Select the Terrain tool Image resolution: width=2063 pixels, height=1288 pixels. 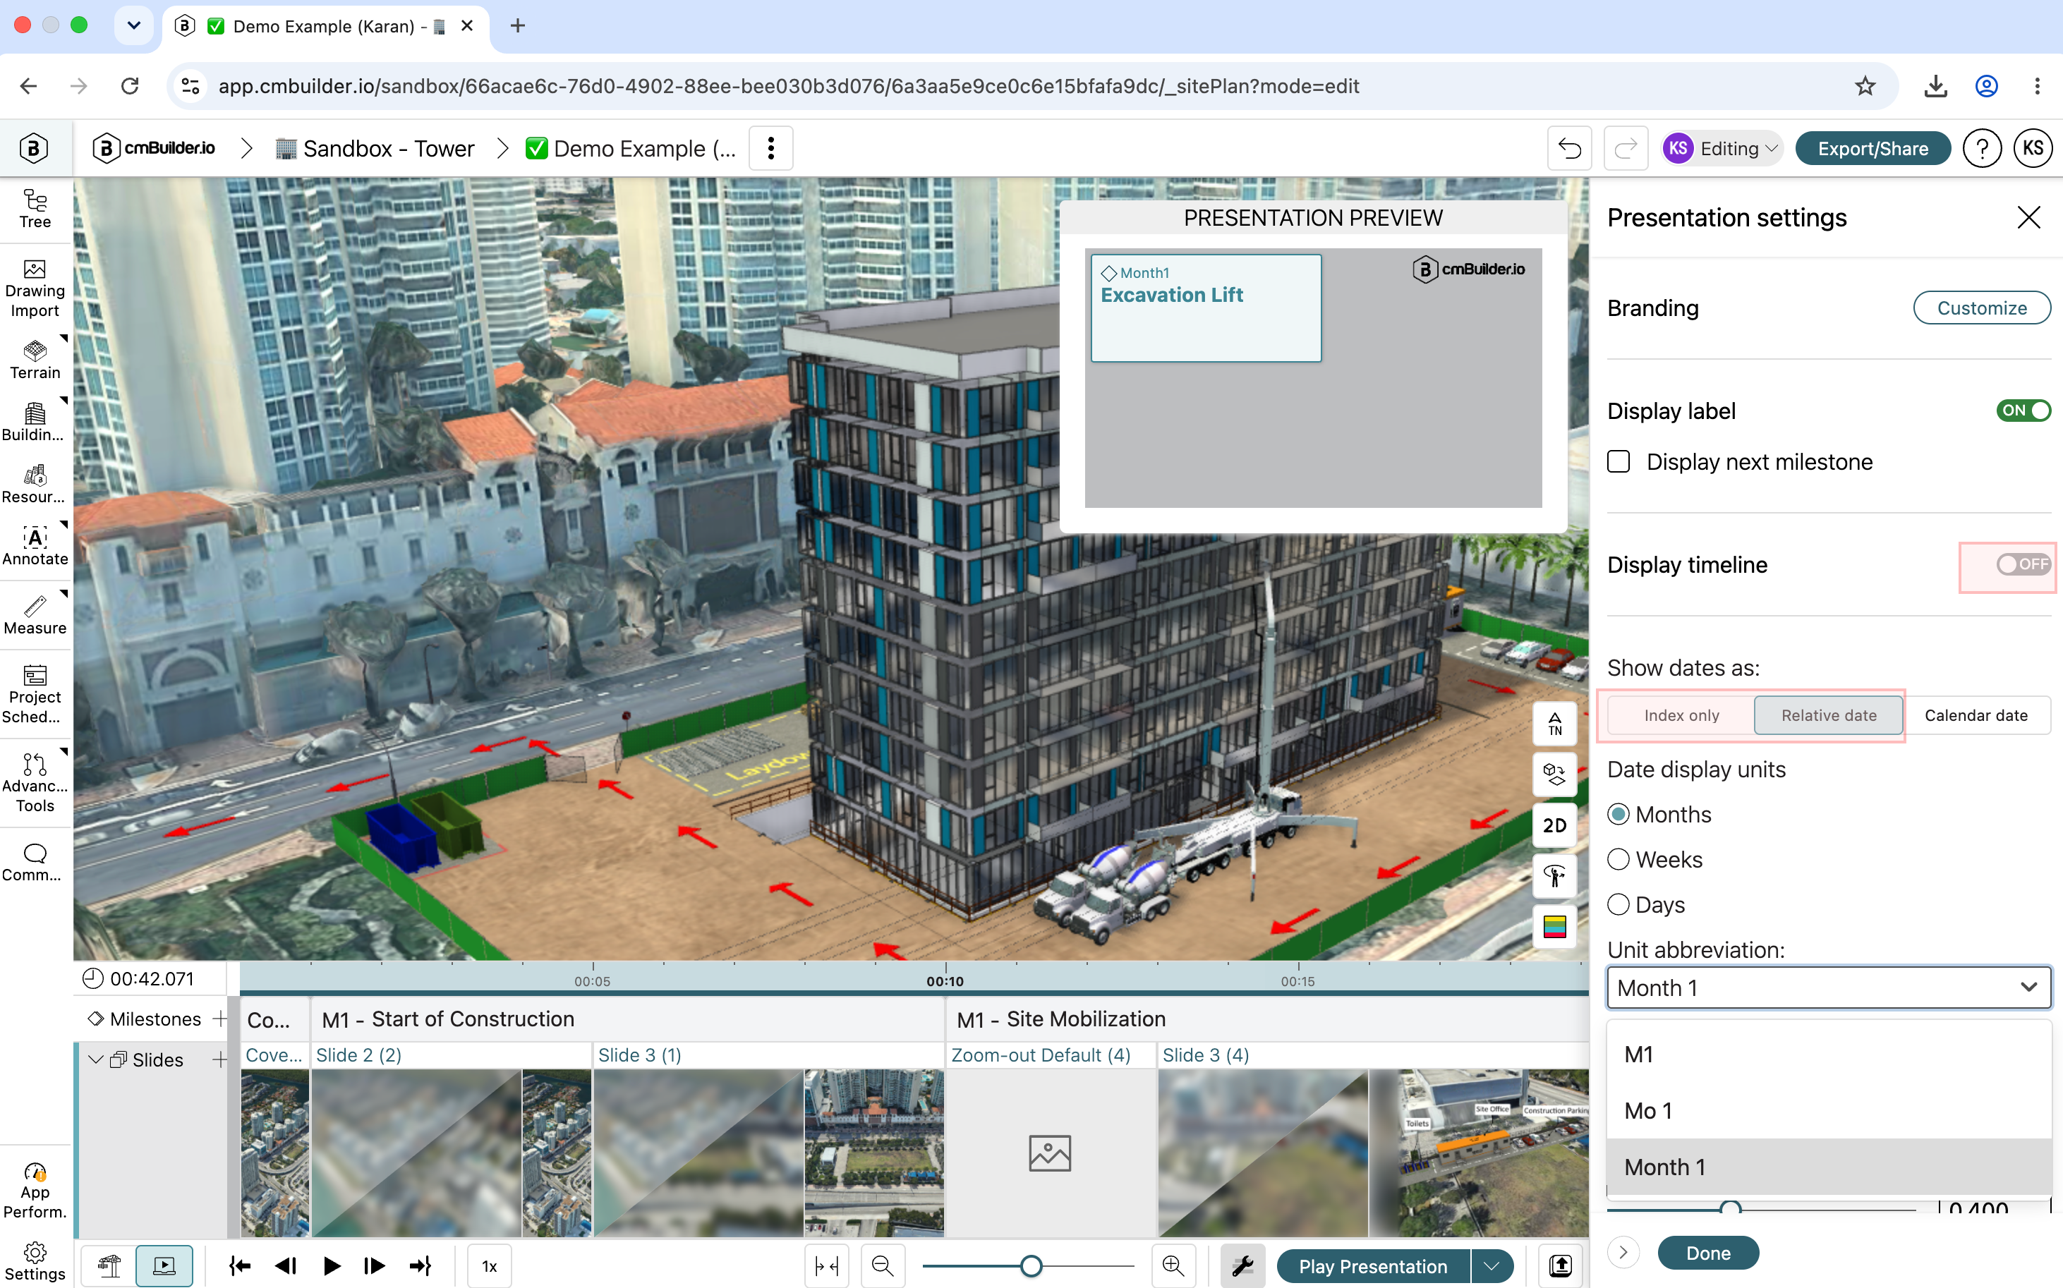35,360
